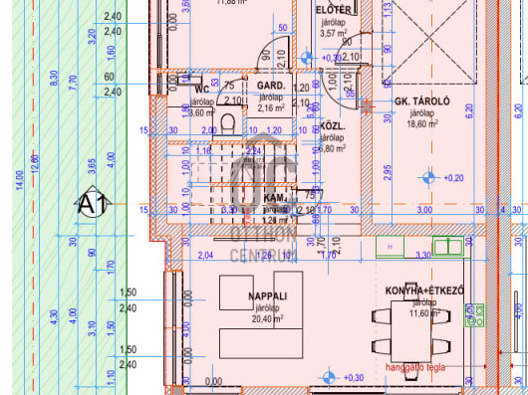This screenshot has height=395, width=528.
Task: Click the KÖZL. corridor label
Action: (333, 126)
